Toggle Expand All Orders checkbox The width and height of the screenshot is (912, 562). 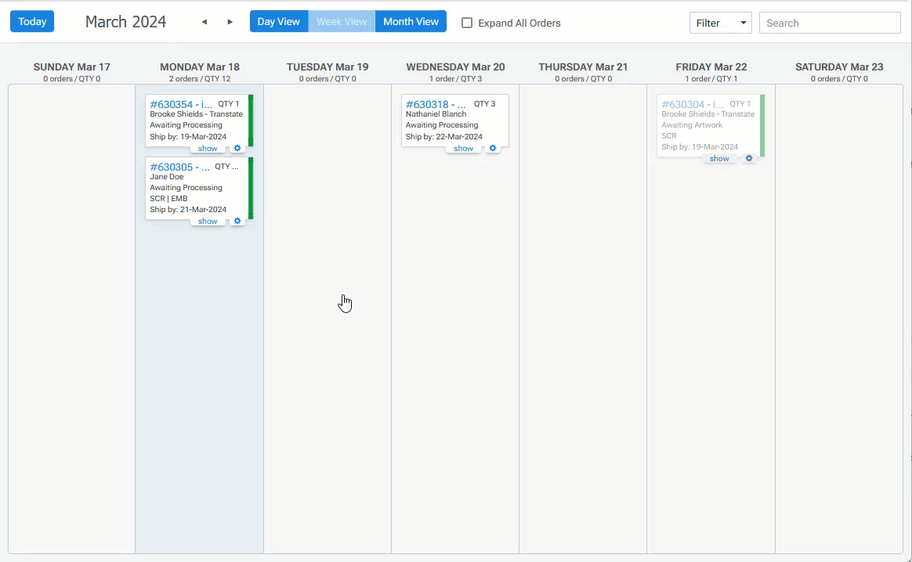(x=467, y=23)
